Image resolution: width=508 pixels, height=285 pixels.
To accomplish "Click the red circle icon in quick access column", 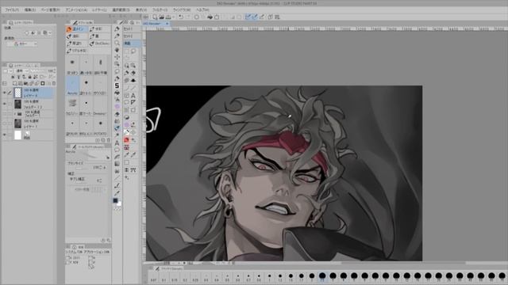I will [x=126, y=140].
